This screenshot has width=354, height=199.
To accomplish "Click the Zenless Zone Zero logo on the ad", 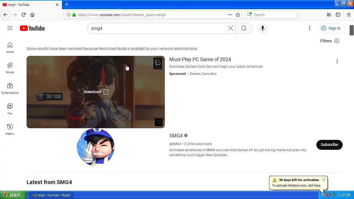I will click(x=158, y=64).
